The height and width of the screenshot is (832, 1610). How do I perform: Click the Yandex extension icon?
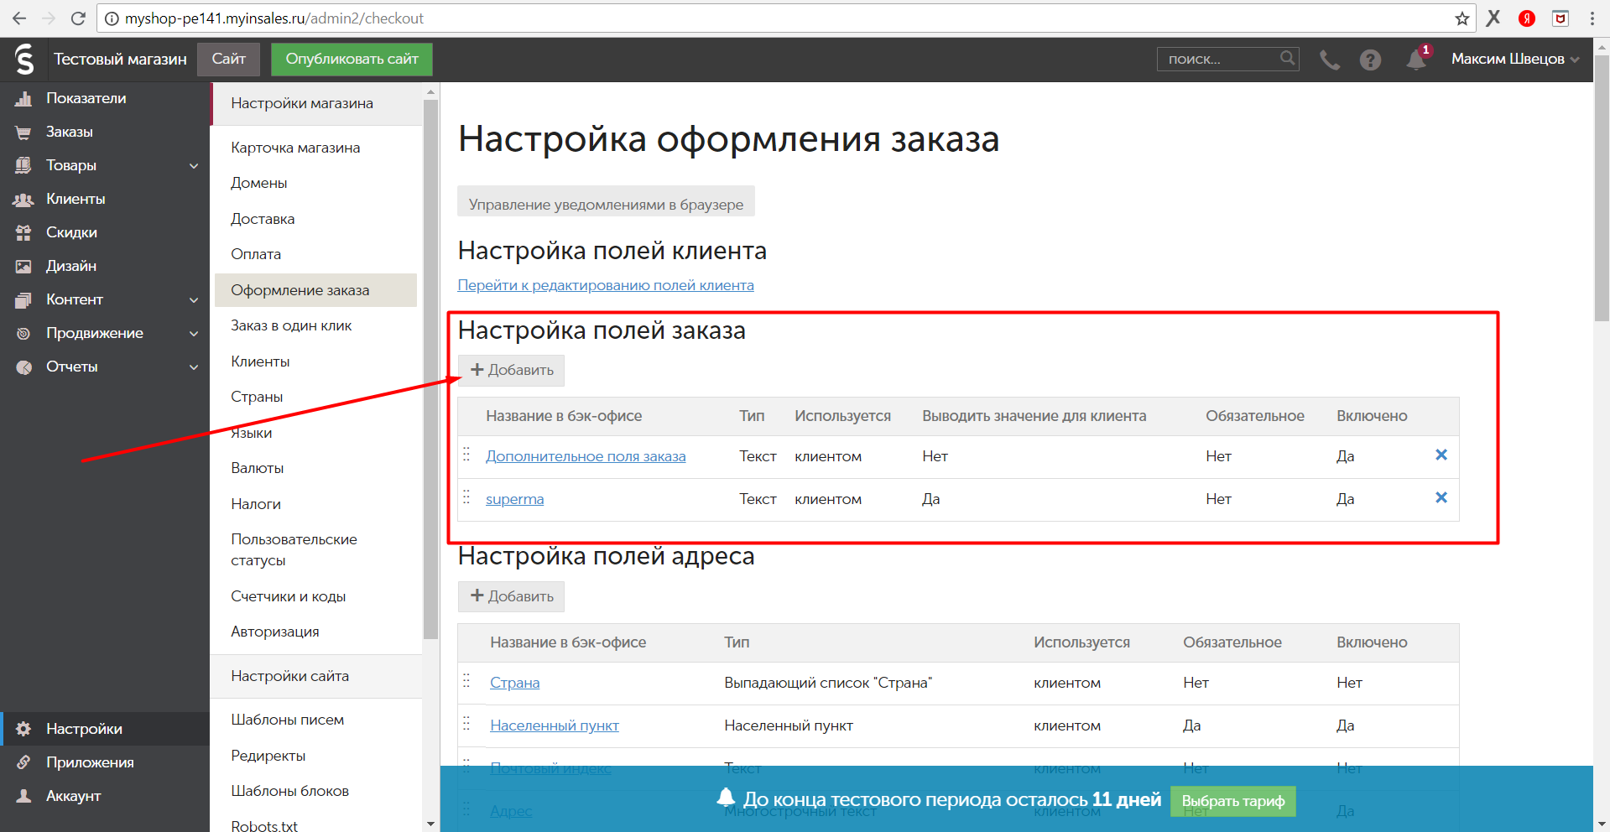[1526, 18]
